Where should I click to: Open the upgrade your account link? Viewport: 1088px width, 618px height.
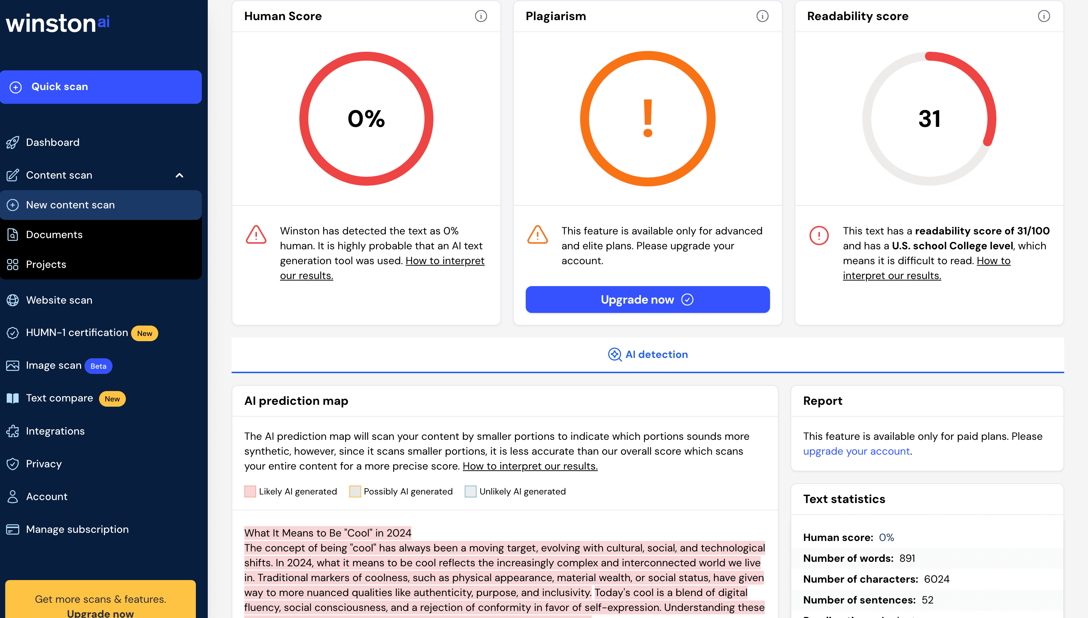856,451
